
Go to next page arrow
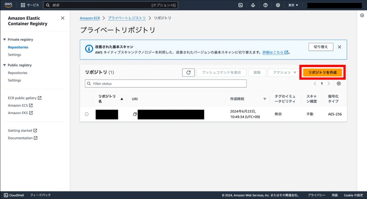click(x=329, y=84)
